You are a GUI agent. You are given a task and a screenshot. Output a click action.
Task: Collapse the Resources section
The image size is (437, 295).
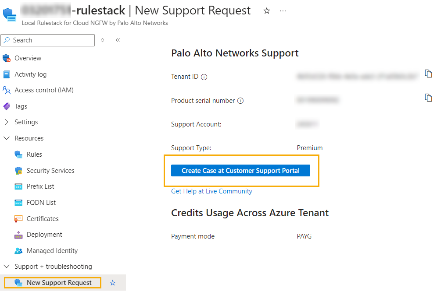(7, 138)
